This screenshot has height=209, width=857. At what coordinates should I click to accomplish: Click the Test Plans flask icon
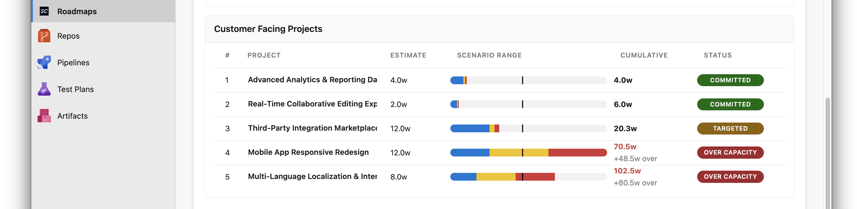tap(44, 89)
